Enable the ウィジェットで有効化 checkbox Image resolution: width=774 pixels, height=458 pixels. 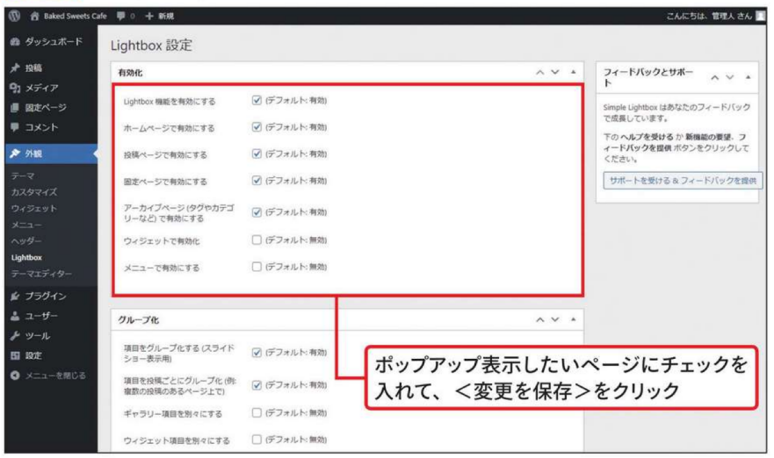pyautogui.click(x=257, y=240)
